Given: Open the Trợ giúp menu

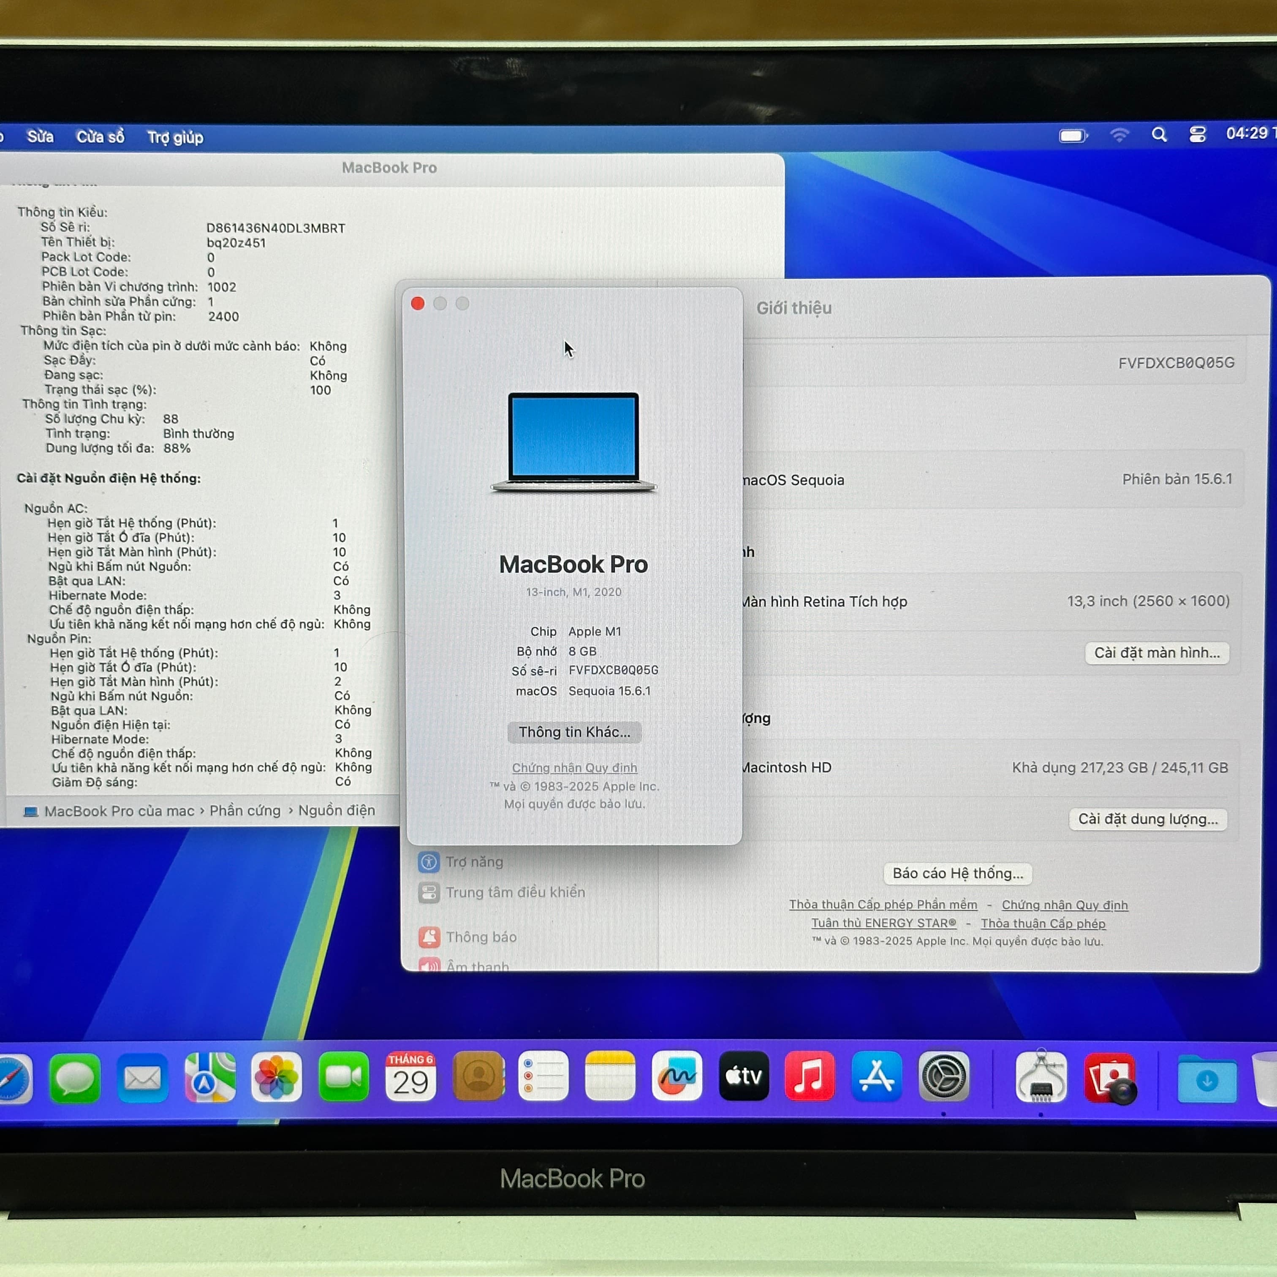Looking at the screenshot, I should [174, 138].
